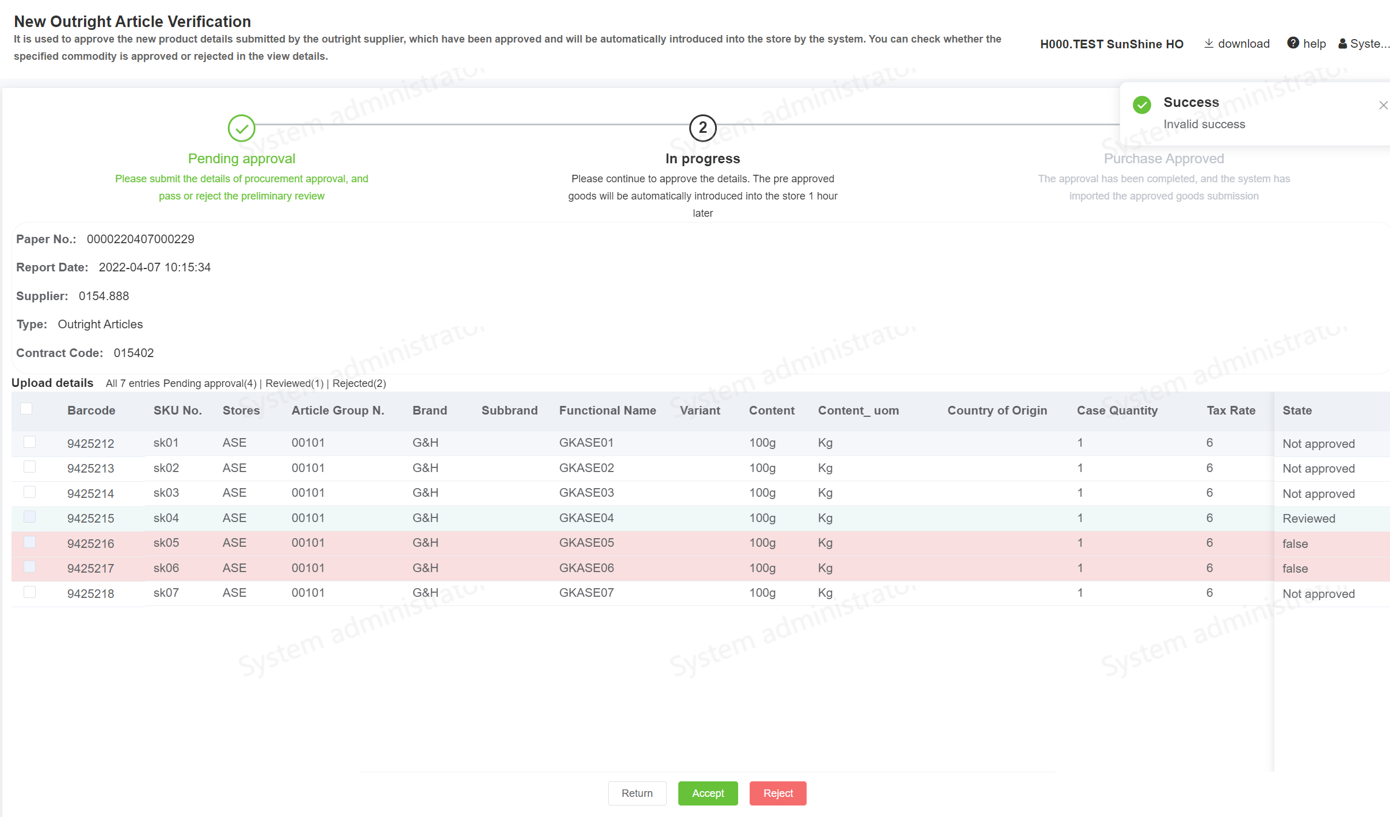Tick the checkbox for barcode 9425218
The width and height of the screenshot is (1390, 817).
click(30, 592)
